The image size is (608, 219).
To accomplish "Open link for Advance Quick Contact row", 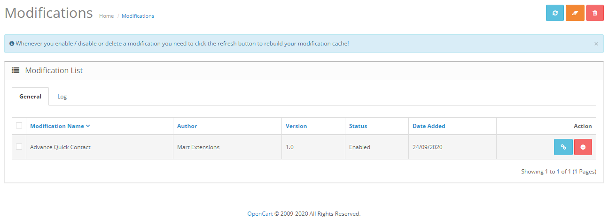I will pos(563,147).
